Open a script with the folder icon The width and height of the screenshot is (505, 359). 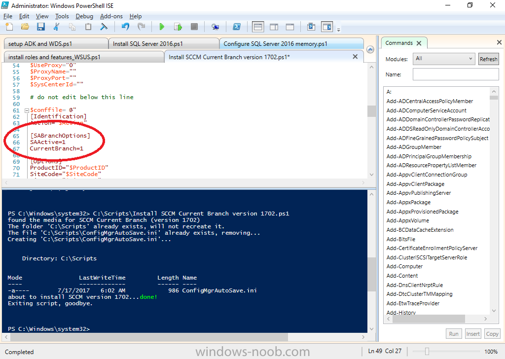(x=25, y=27)
